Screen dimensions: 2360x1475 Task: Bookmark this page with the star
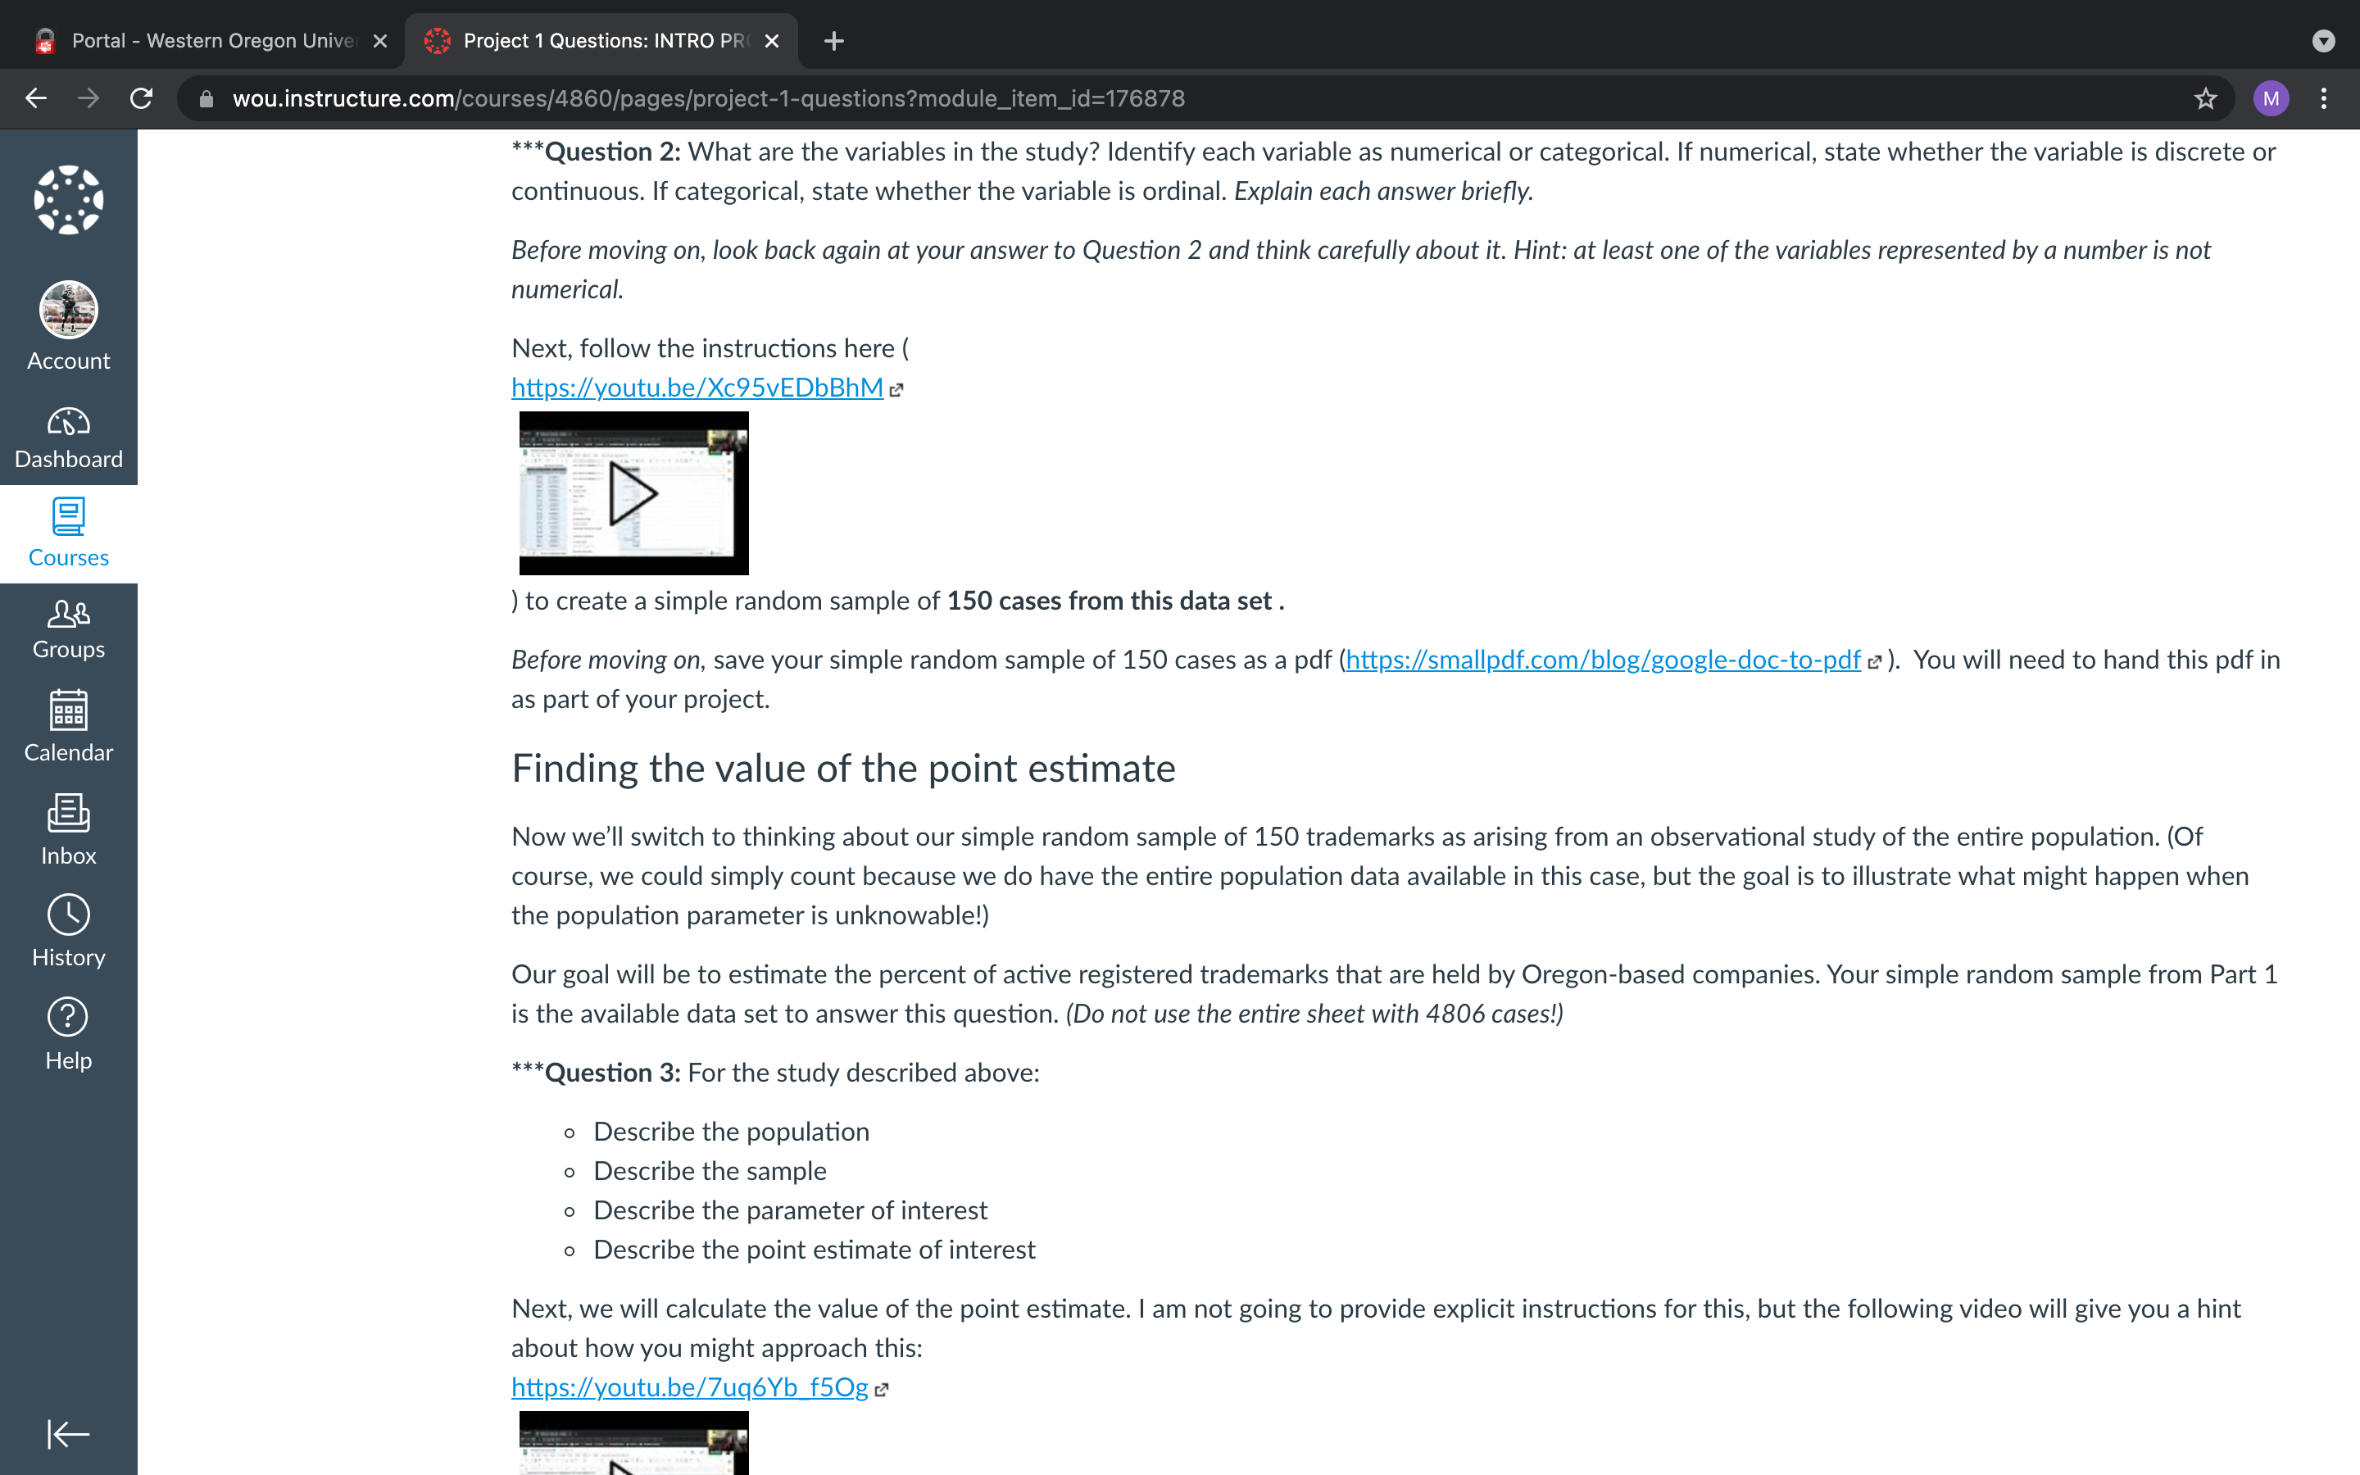pos(2206,98)
